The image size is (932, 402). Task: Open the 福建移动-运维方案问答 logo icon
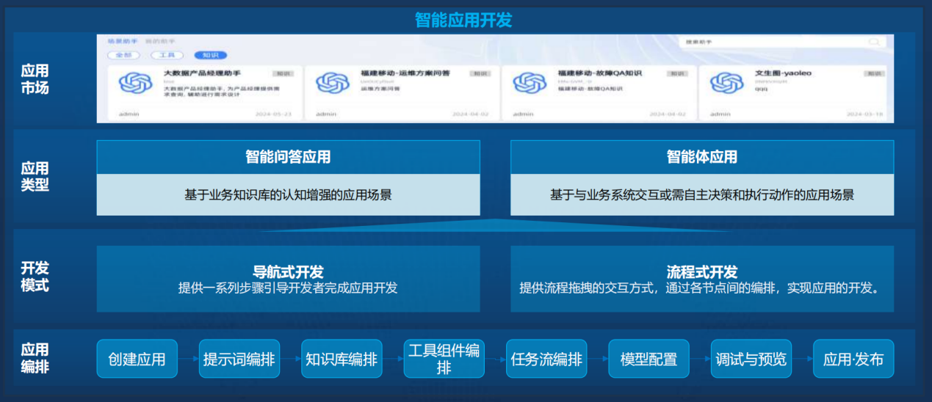pyautogui.click(x=331, y=83)
